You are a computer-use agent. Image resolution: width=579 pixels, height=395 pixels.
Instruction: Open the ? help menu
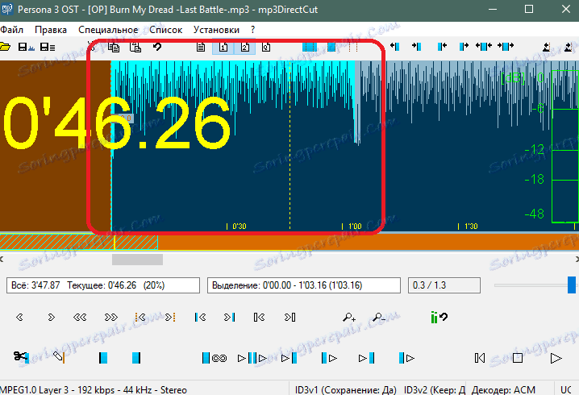[252, 30]
